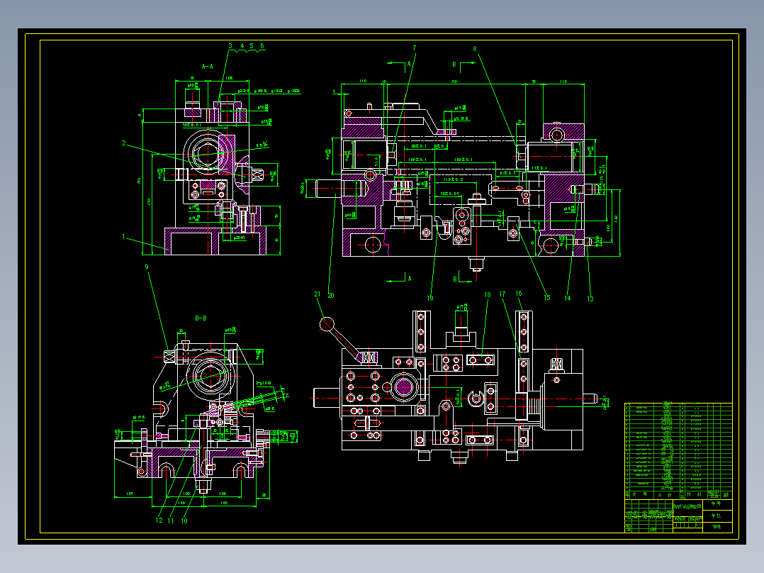Viewport: 764px width, 573px height.
Task: Click callout number 18 above plan view
Action: 488,294
